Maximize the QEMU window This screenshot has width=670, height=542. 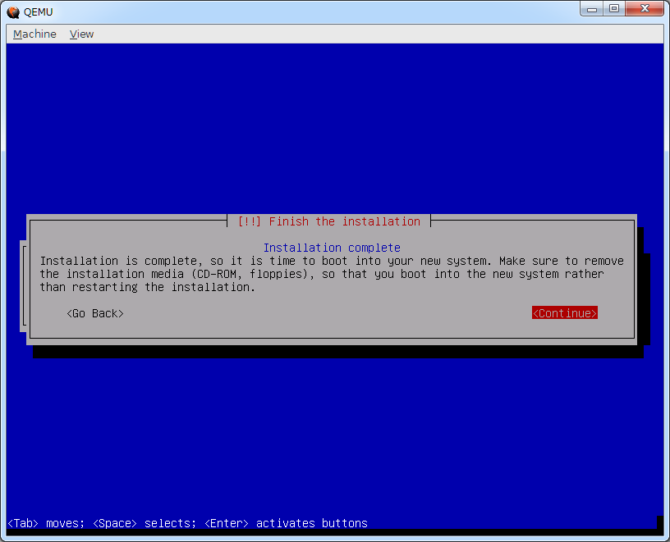[x=614, y=8]
